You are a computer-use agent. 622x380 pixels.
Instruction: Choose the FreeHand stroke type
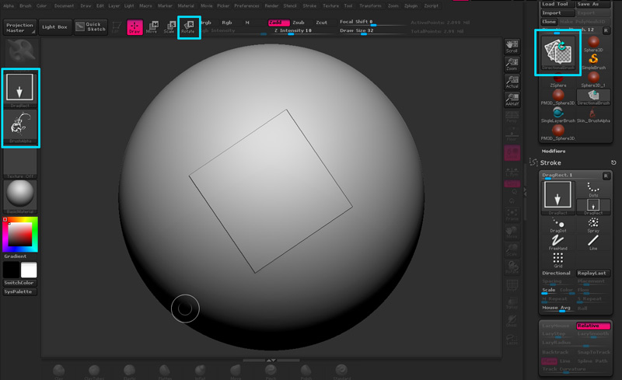pos(558,242)
